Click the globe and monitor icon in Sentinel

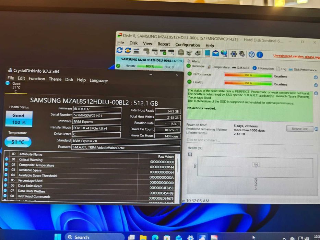[x=224, y=54]
